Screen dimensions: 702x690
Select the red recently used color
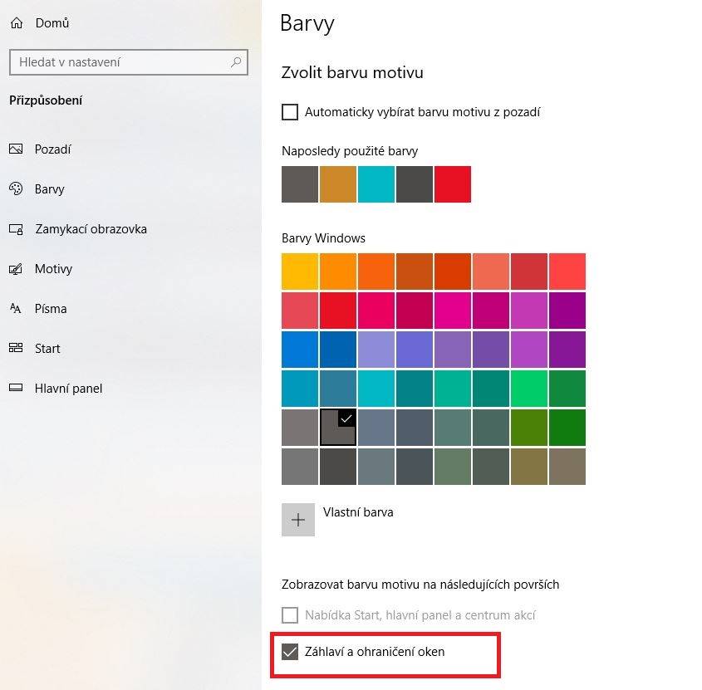coord(453,184)
